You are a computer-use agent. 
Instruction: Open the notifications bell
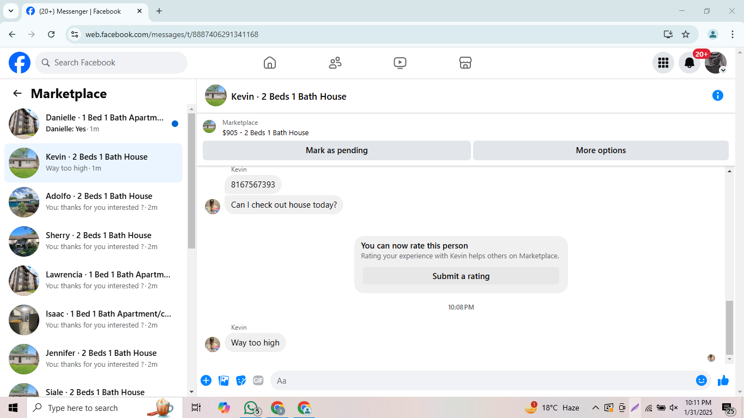(x=689, y=63)
